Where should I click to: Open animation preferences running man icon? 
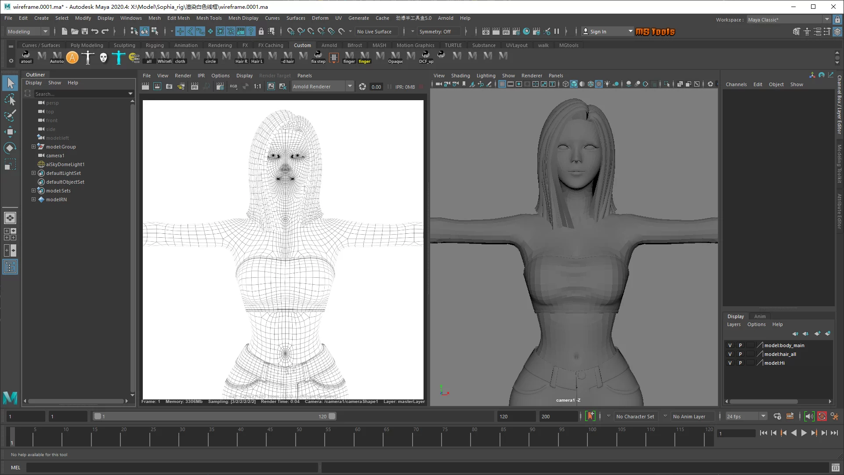[x=834, y=416]
